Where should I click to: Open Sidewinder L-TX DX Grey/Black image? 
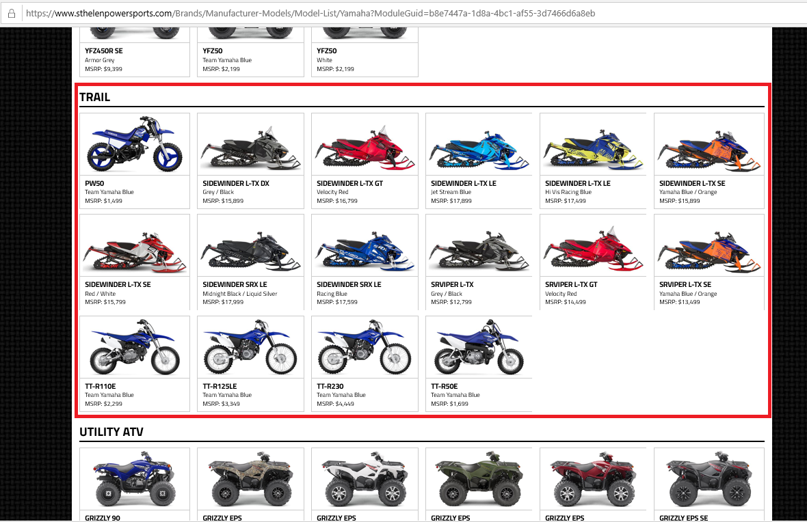tap(250, 145)
